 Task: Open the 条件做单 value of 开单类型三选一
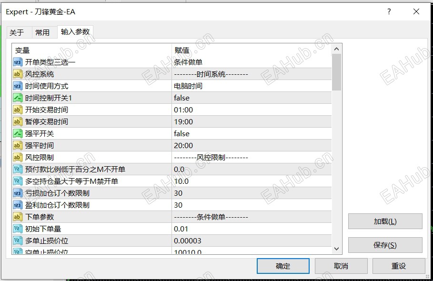[x=252, y=62]
